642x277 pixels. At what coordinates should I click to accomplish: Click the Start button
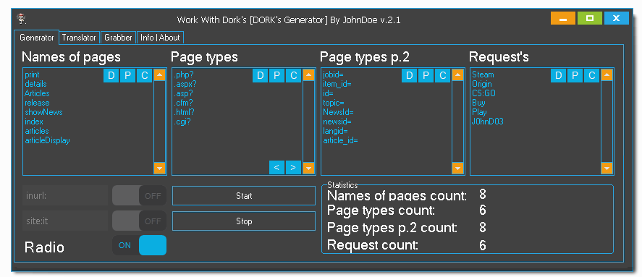coord(244,196)
